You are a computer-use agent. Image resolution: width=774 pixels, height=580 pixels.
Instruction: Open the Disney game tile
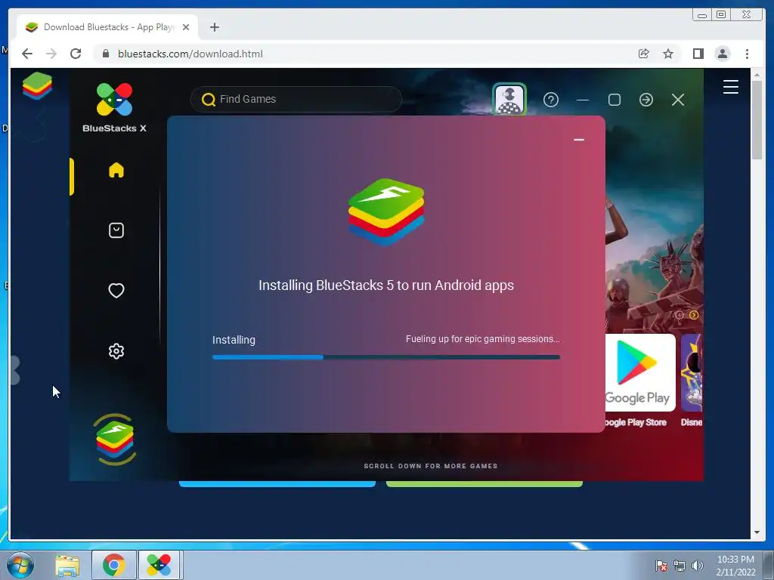[692, 373]
